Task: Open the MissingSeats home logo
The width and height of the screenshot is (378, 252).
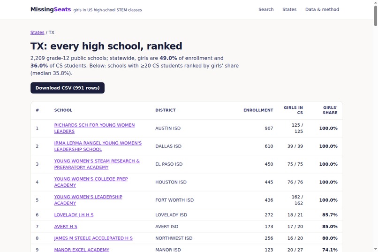Action: [x=51, y=9]
